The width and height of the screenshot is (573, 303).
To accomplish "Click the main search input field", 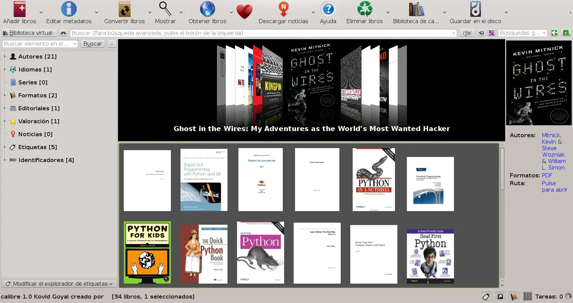I will tap(263, 33).
